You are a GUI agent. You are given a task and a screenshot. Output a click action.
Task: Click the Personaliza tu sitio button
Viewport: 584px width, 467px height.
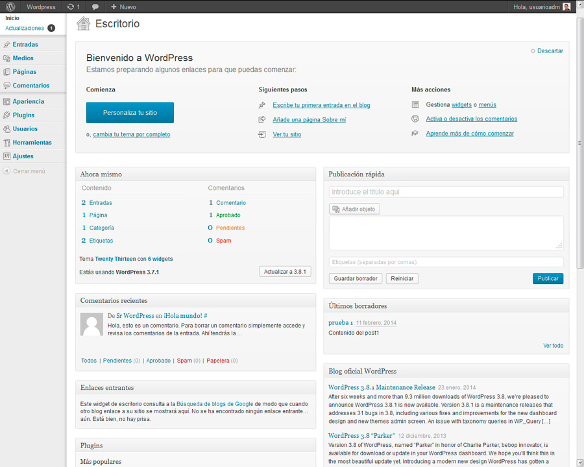[130, 112]
